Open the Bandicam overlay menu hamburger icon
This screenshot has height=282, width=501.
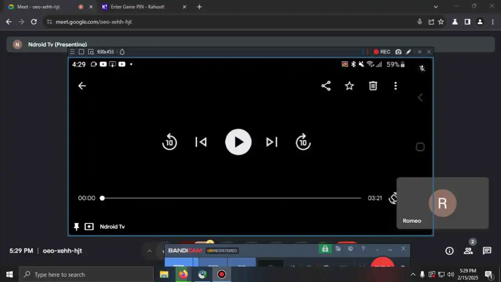click(72, 52)
